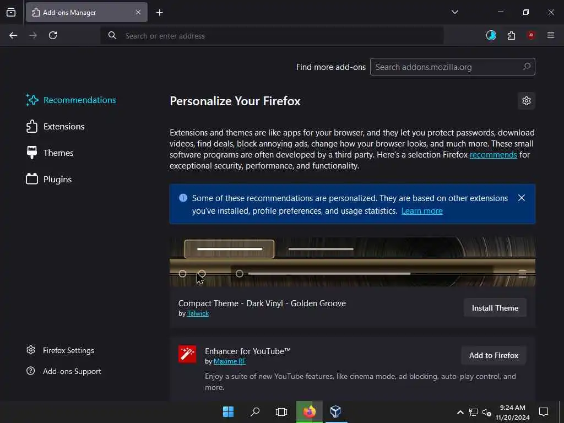Click the Recommendations sparkle icon
This screenshot has width=564, height=423.
pos(32,100)
